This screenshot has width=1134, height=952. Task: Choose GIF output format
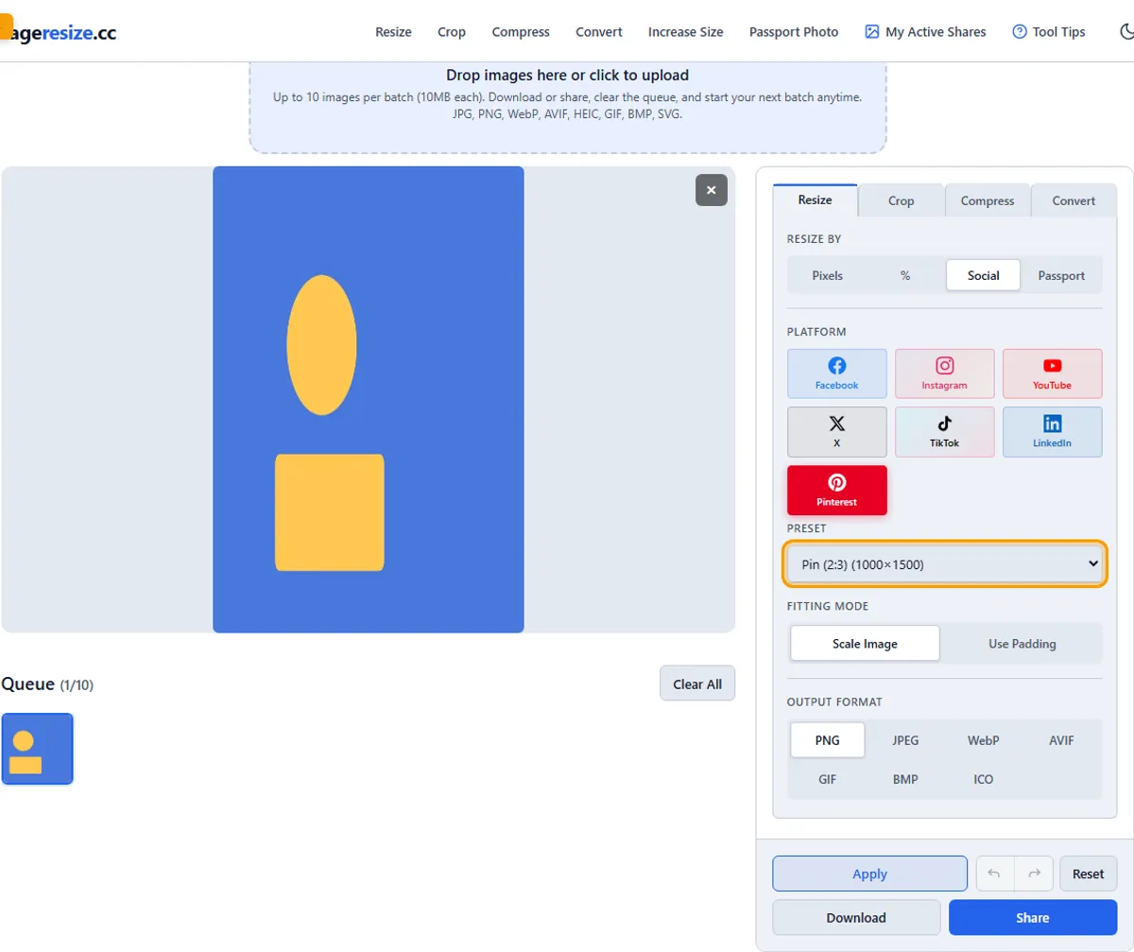click(827, 780)
